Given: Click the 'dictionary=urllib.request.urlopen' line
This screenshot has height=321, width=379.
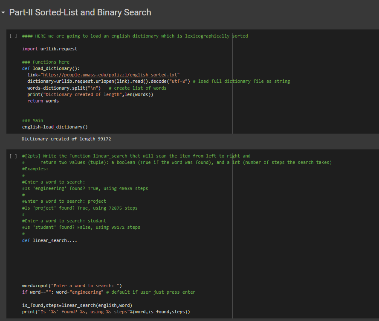Looking at the screenshot, I should pyautogui.click(x=159, y=82).
